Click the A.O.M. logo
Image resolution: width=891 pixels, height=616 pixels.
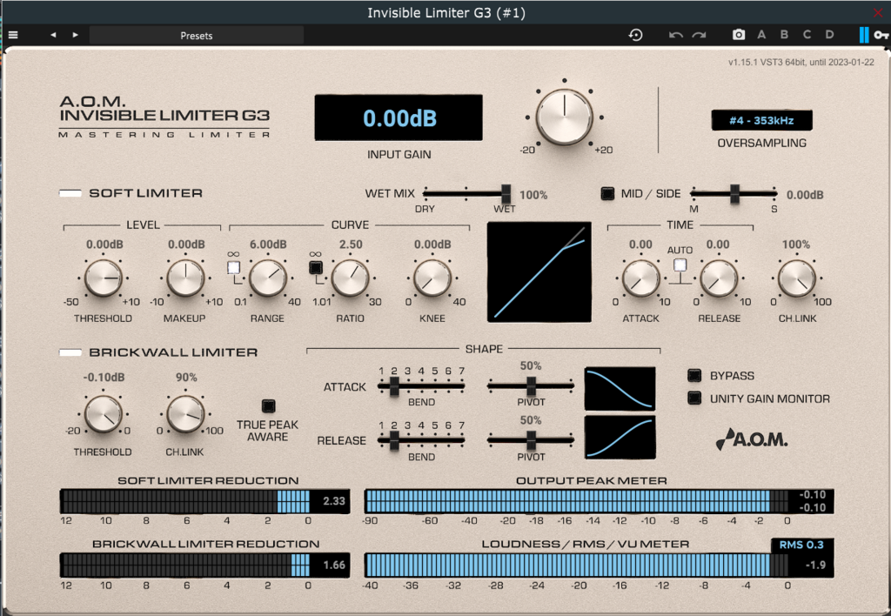click(x=752, y=439)
